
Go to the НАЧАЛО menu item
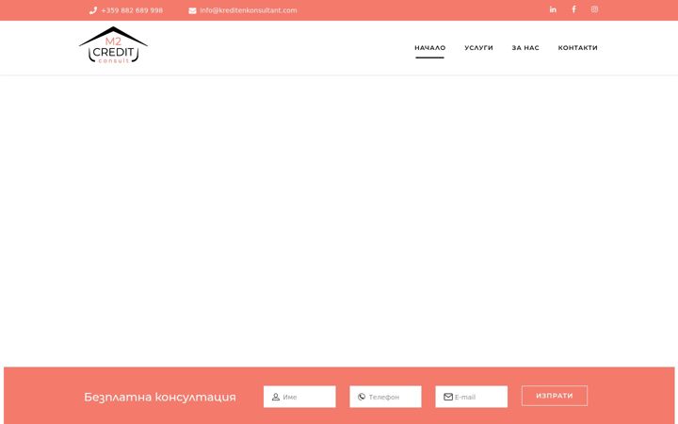click(429, 48)
